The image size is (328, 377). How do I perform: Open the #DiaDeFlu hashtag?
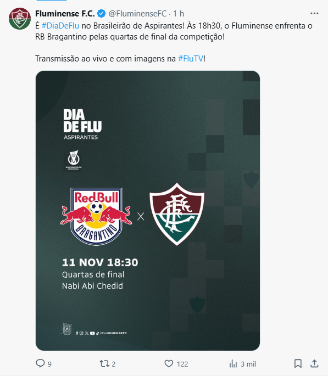pyautogui.click(x=60, y=26)
